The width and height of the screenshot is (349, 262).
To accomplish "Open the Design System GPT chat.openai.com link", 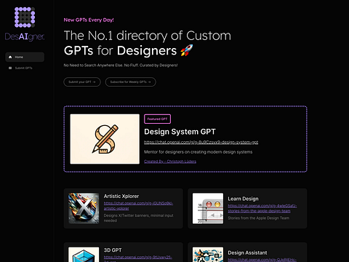I will (201, 142).
